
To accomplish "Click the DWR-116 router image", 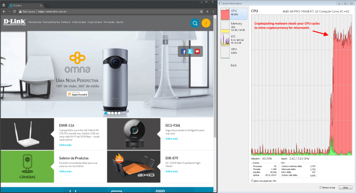I will click(x=27, y=134).
